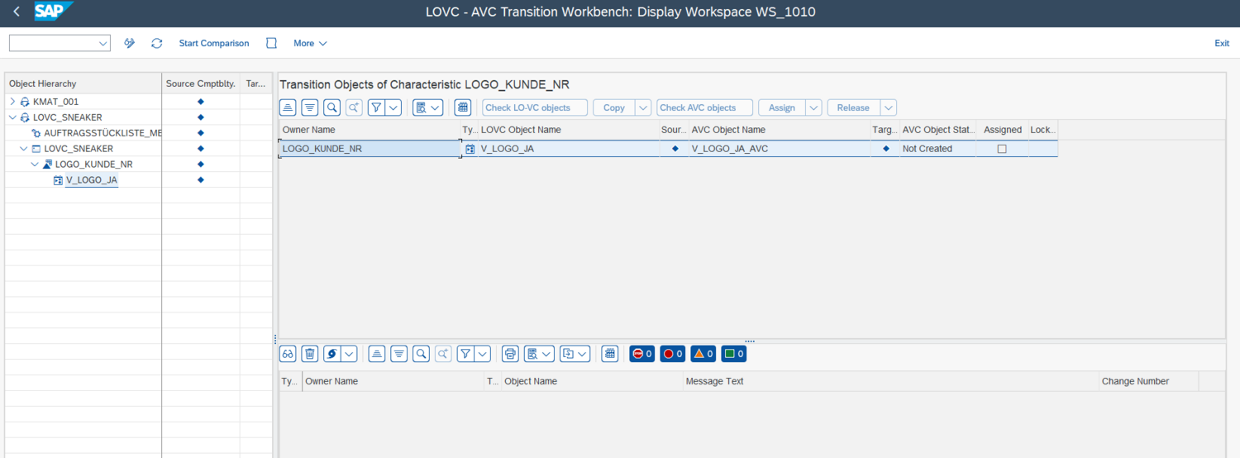Toggle the stop-sign abort messages filter
The height and width of the screenshot is (458, 1240).
pos(643,354)
